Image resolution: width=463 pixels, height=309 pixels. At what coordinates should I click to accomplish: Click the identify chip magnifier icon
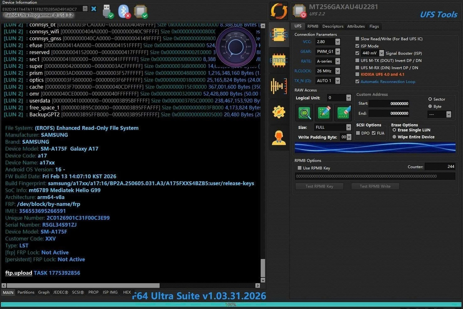pyautogui.click(x=304, y=113)
